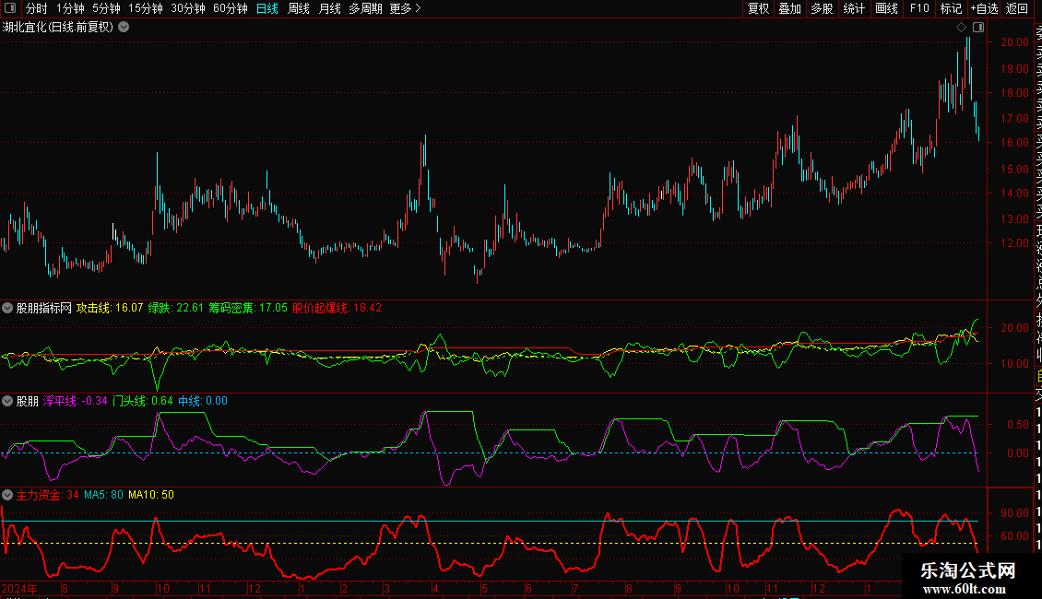1042x599 pixels.
Task: Click the 90.00 label on 主力资金 axis
Action: point(1014,513)
